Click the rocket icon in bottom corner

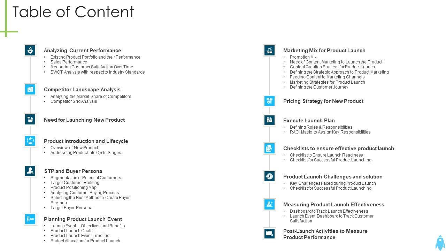440,242
